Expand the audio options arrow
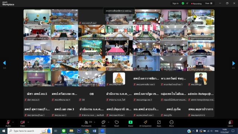 tap(13, 122)
